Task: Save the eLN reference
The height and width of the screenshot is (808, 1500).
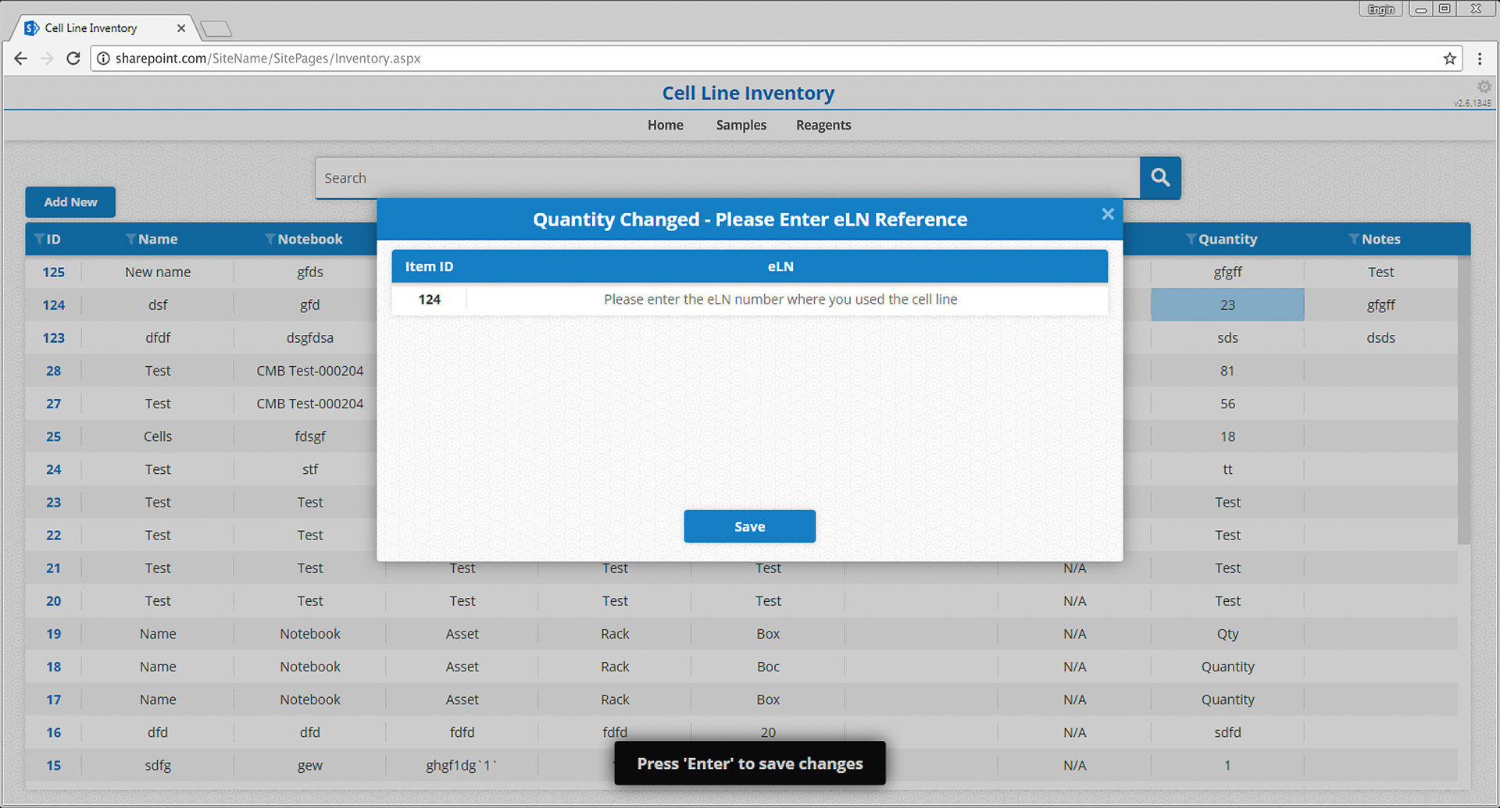Action: pos(749,526)
